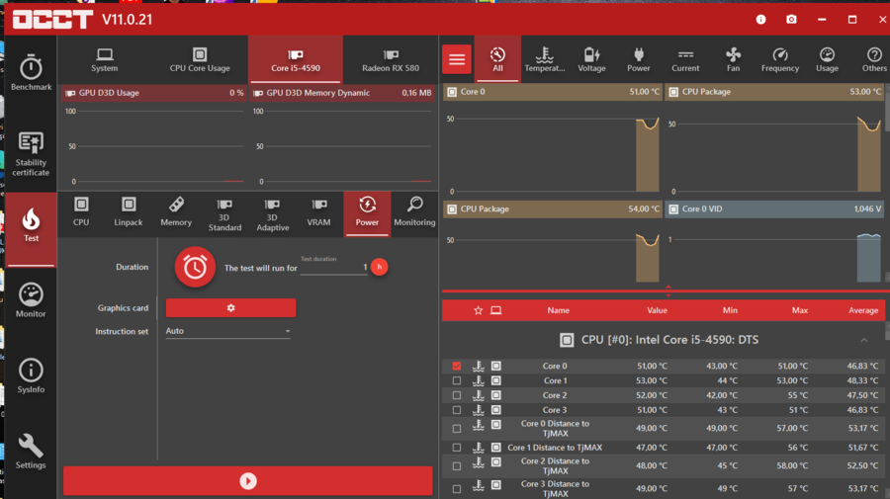This screenshot has width=890, height=499.
Task: Open the Monitor gauge section
Action: click(x=31, y=300)
